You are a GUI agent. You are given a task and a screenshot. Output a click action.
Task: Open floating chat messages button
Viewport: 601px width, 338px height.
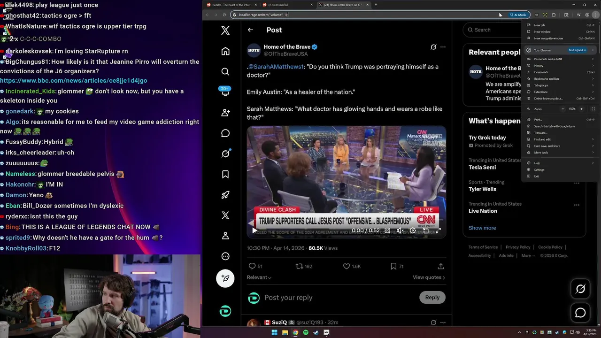point(580,313)
